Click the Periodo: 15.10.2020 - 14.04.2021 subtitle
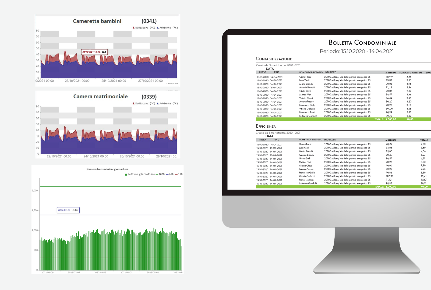 click(x=356, y=51)
